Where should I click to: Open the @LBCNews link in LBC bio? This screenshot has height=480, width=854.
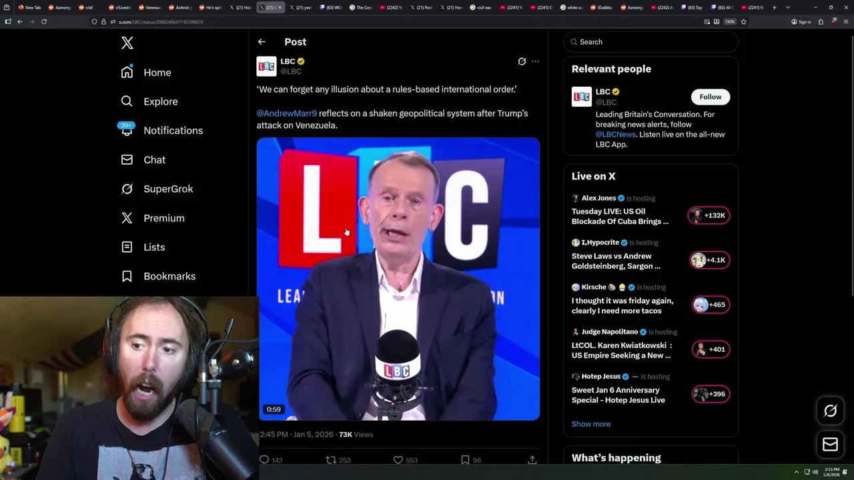click(x=615, y=134)
